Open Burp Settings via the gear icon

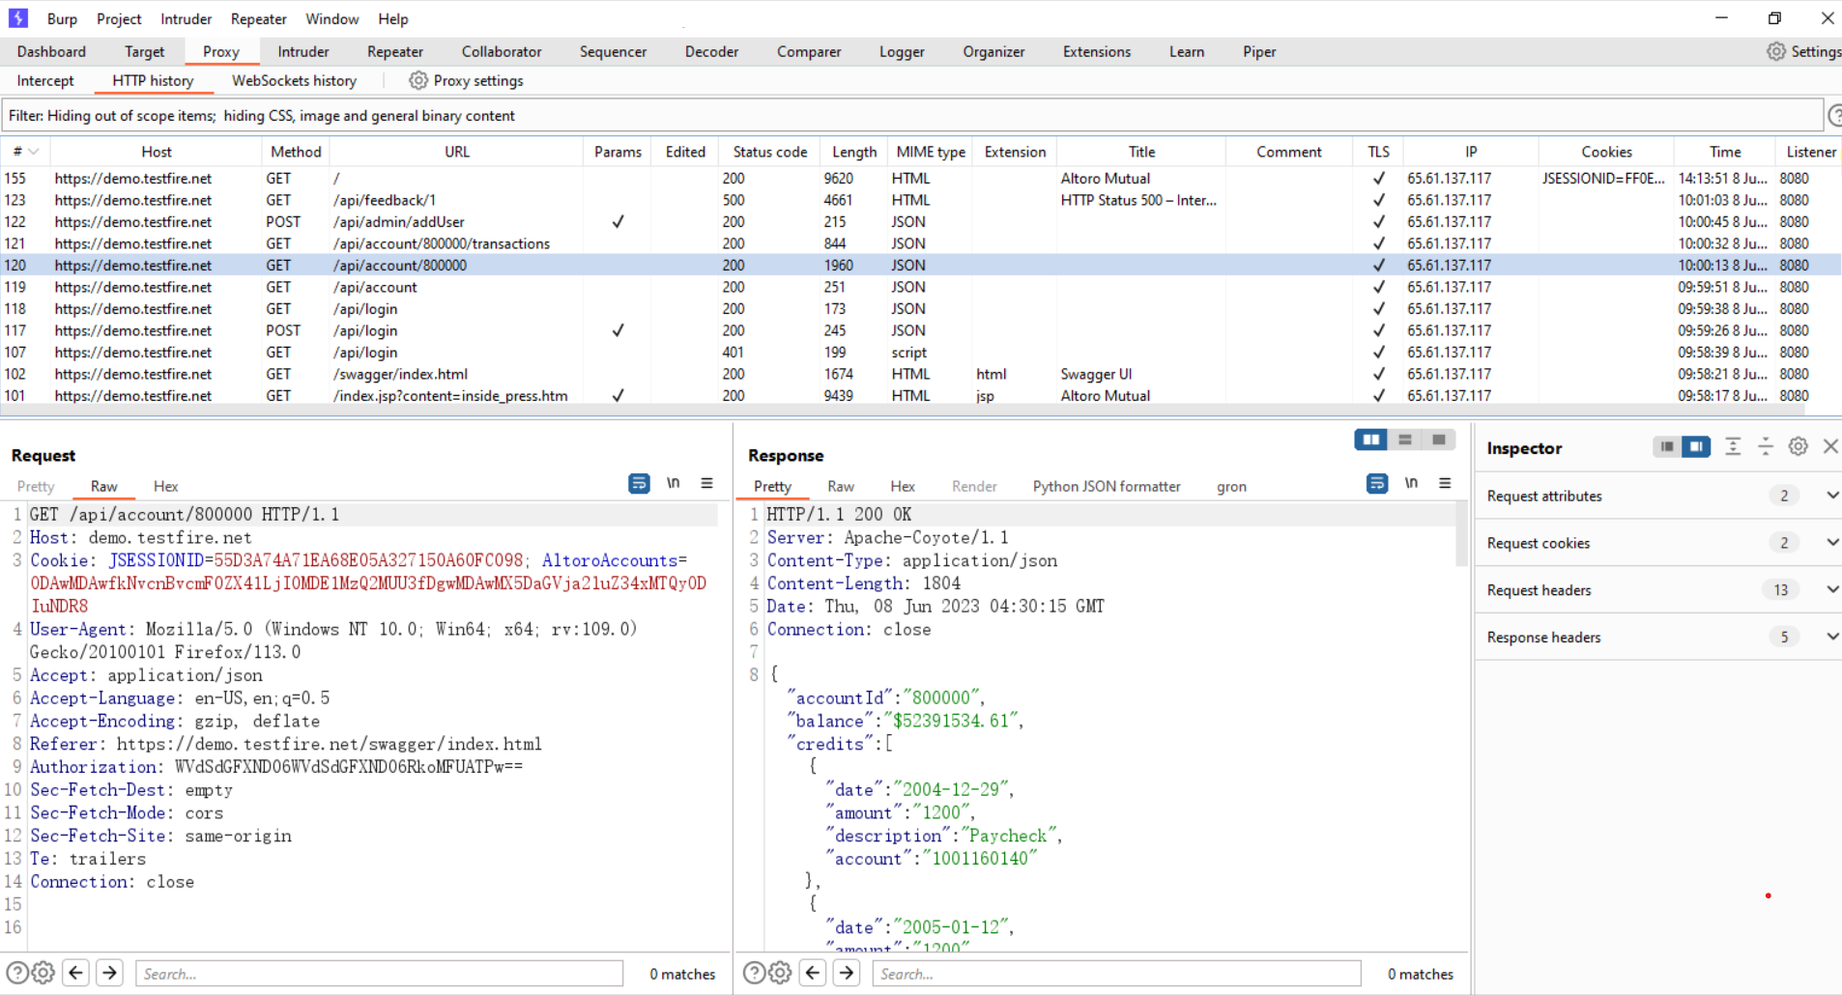click(1776, 51)
